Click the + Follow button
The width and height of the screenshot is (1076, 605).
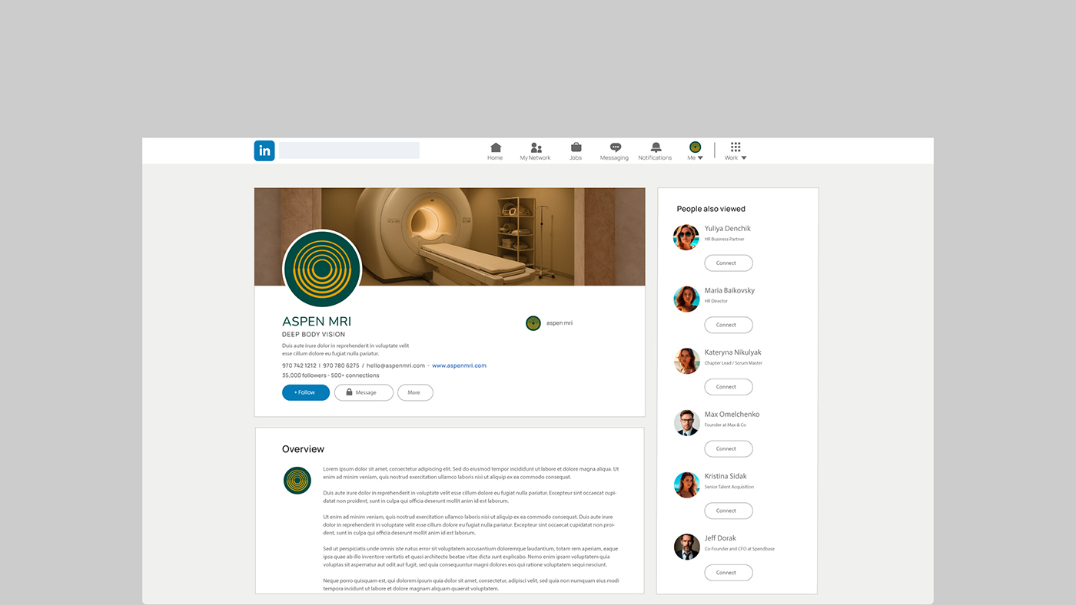click(x=306, y=392)
